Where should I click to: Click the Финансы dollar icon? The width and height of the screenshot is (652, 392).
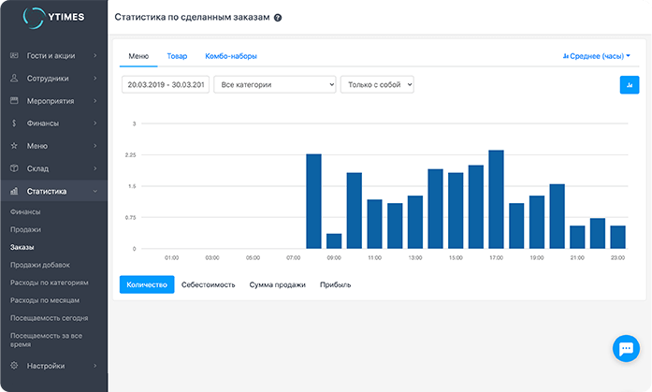point(14,123)
